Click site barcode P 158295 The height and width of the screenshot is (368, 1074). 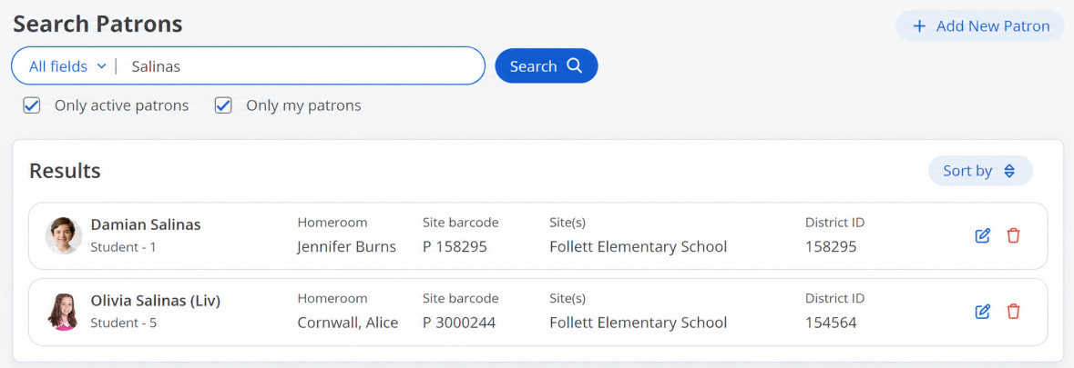click(455, 246)
